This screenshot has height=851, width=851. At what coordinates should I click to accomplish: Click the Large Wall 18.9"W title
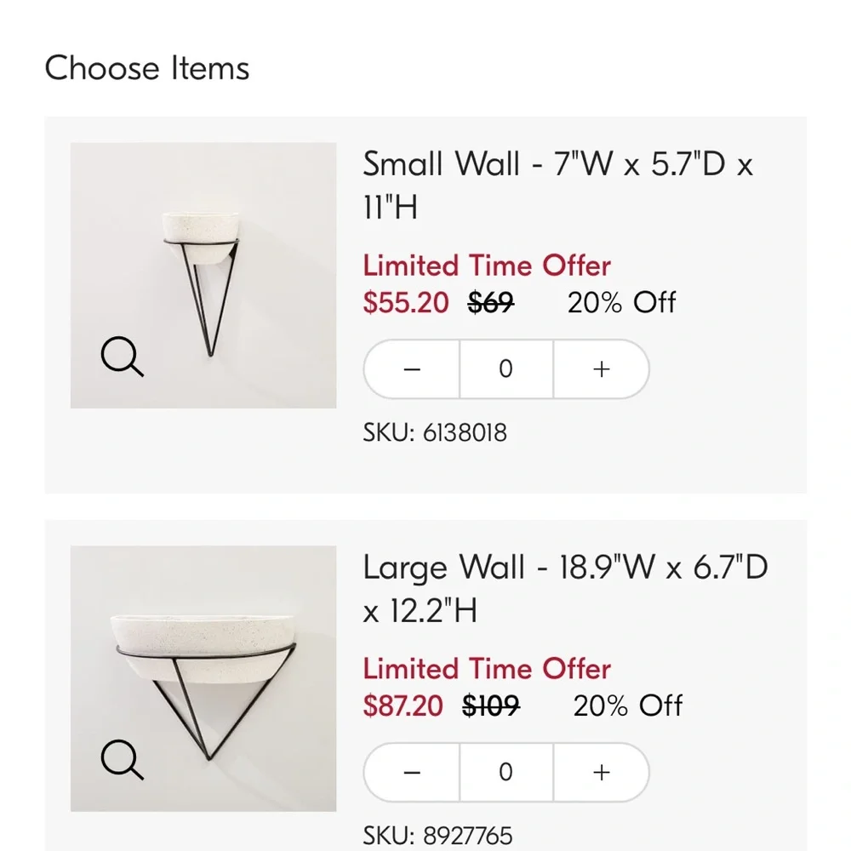[565, 588]
